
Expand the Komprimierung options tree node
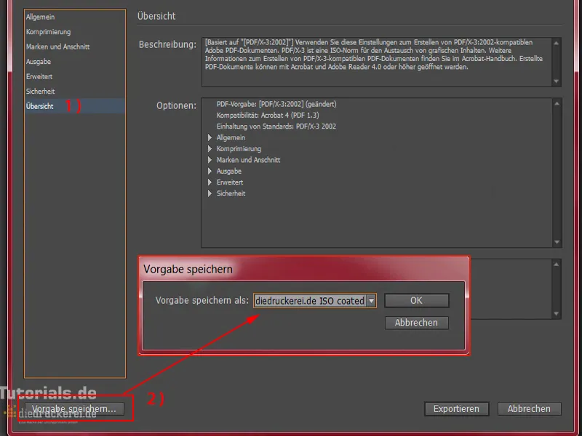point(210,149)
